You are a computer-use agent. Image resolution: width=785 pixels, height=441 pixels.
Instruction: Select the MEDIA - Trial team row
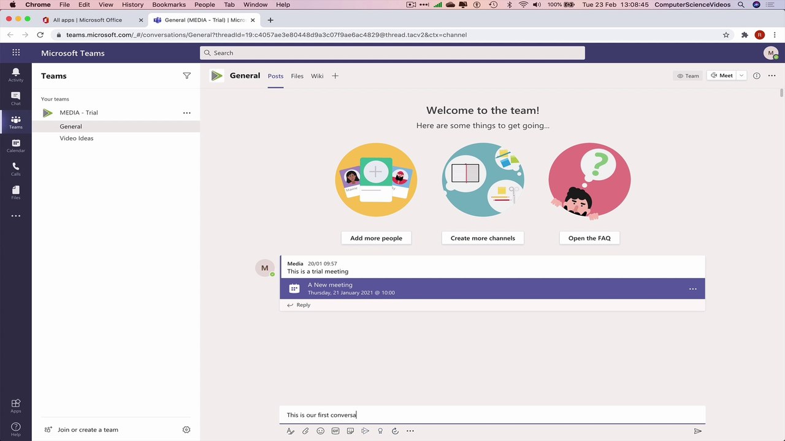(116, 113)
